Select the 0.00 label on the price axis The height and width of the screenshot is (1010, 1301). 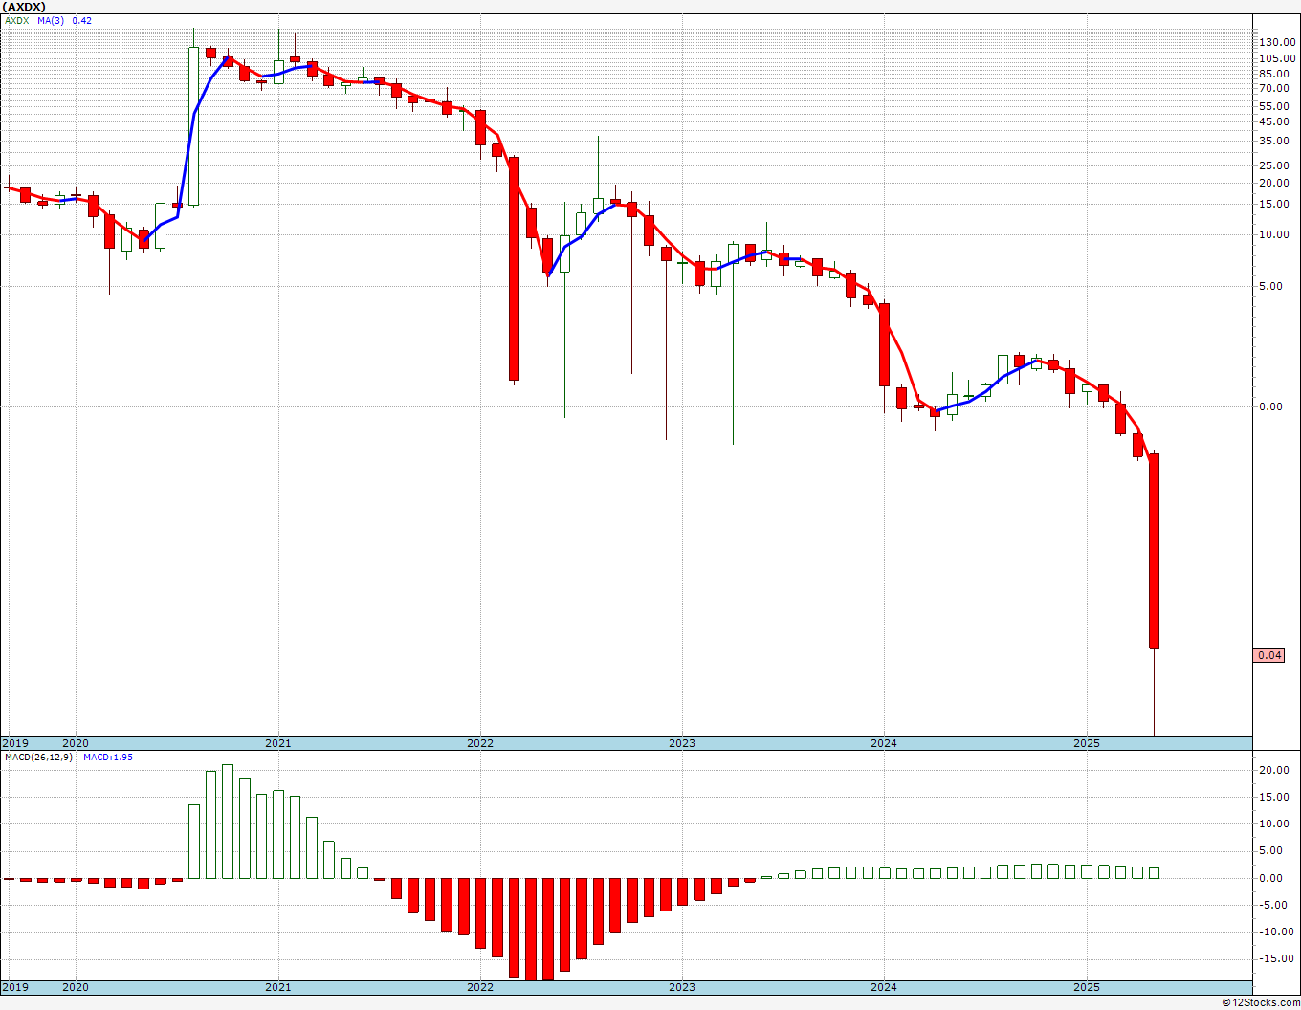click(x=1271, y=406)
